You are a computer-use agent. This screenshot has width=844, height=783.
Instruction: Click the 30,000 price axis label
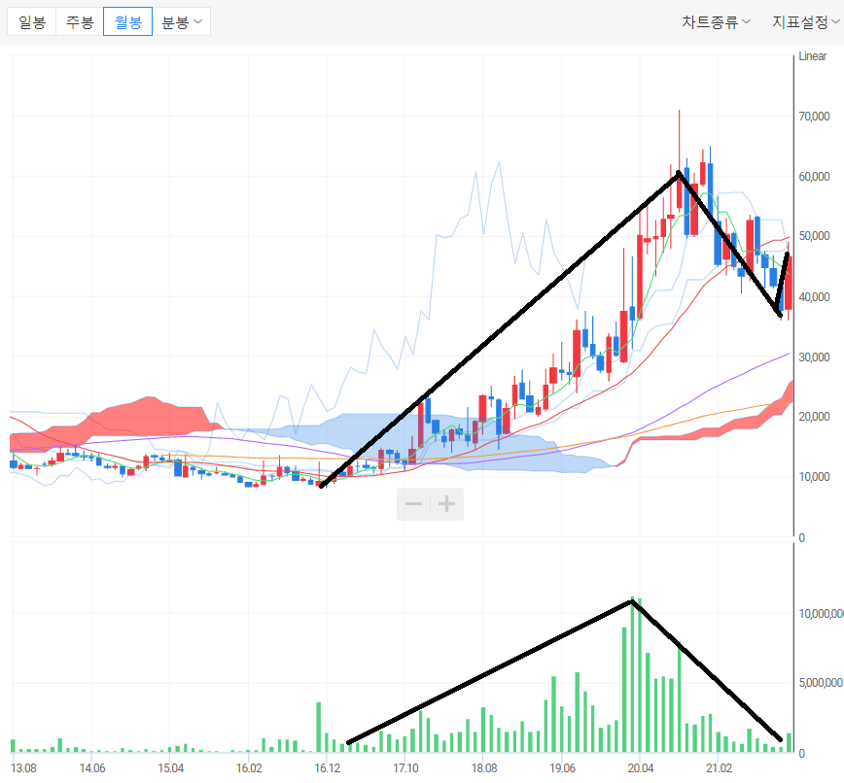click(x=814, y=357)
